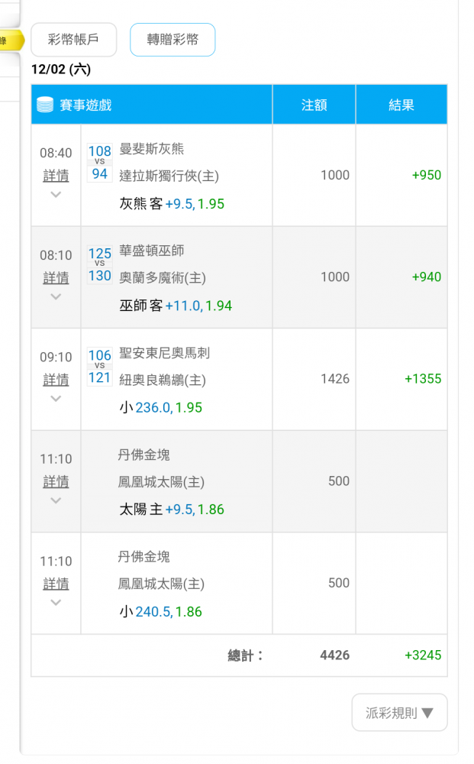
Task: Click the 結果 column header
Action: point(401,105)
